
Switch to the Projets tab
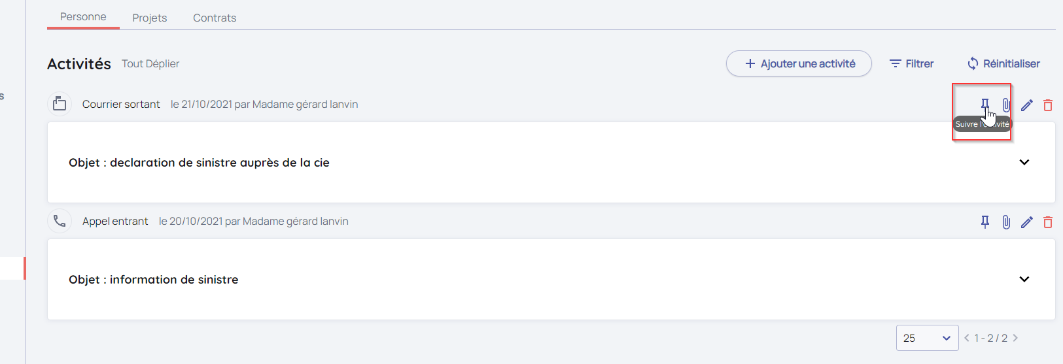150,18
